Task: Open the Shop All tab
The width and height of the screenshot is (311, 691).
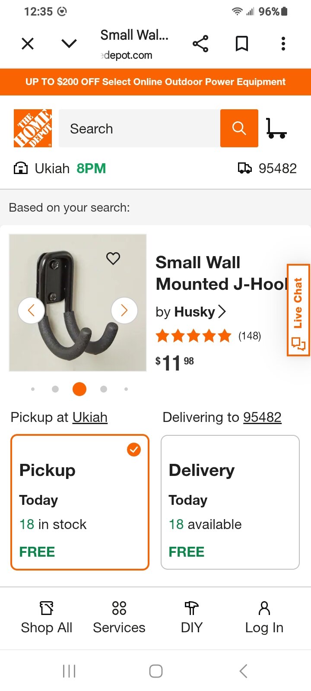Action: (47, 618)
